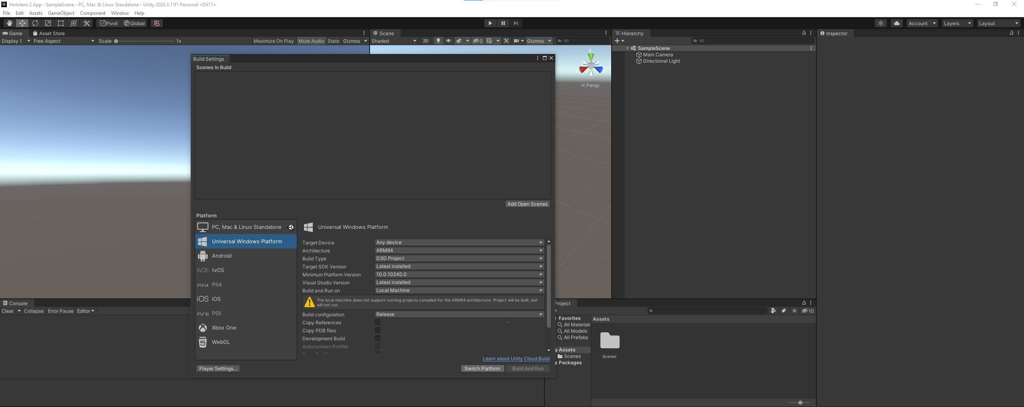Toggle Scene lighting lightbulb icon

(438, 41)
